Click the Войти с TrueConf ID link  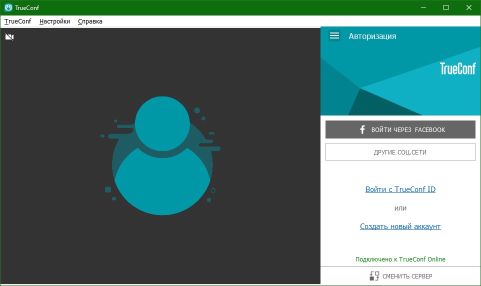(400, 189)
